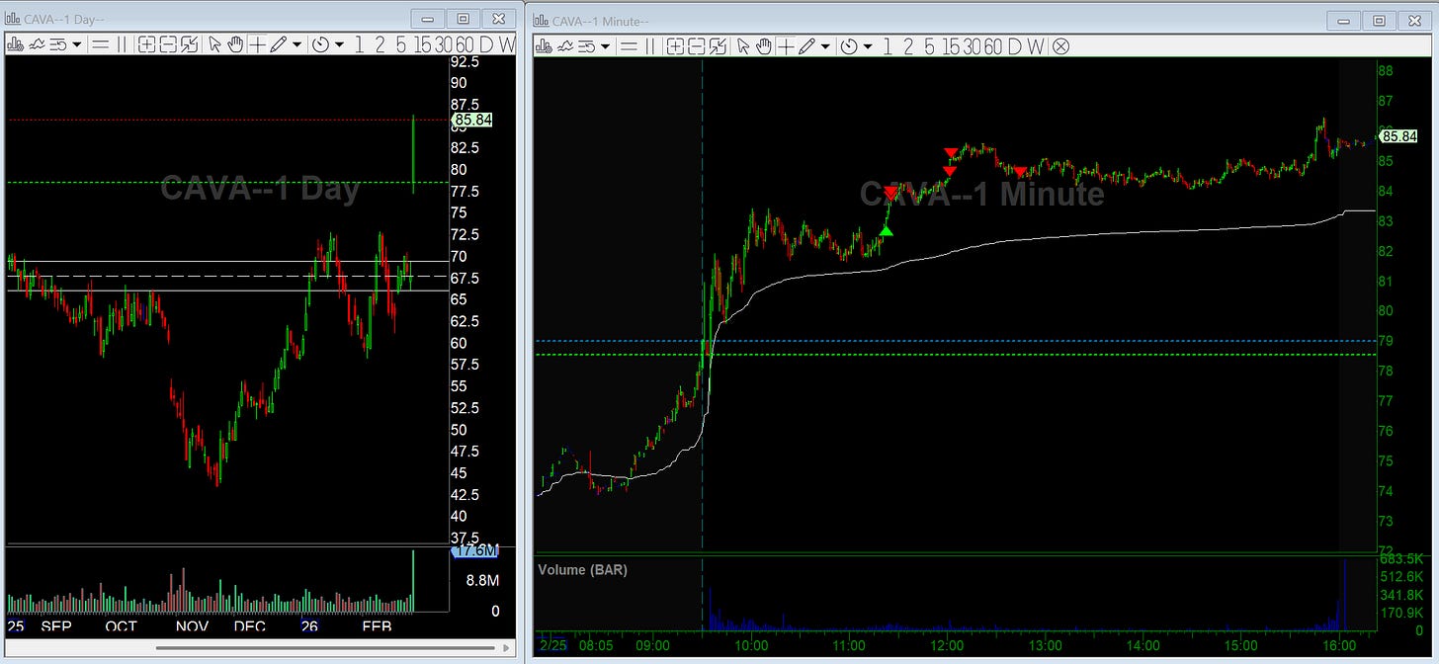Click the 85.84 price label on daily chart
The width and height of the screenshot is (1439, 664).
click(472, 120)
